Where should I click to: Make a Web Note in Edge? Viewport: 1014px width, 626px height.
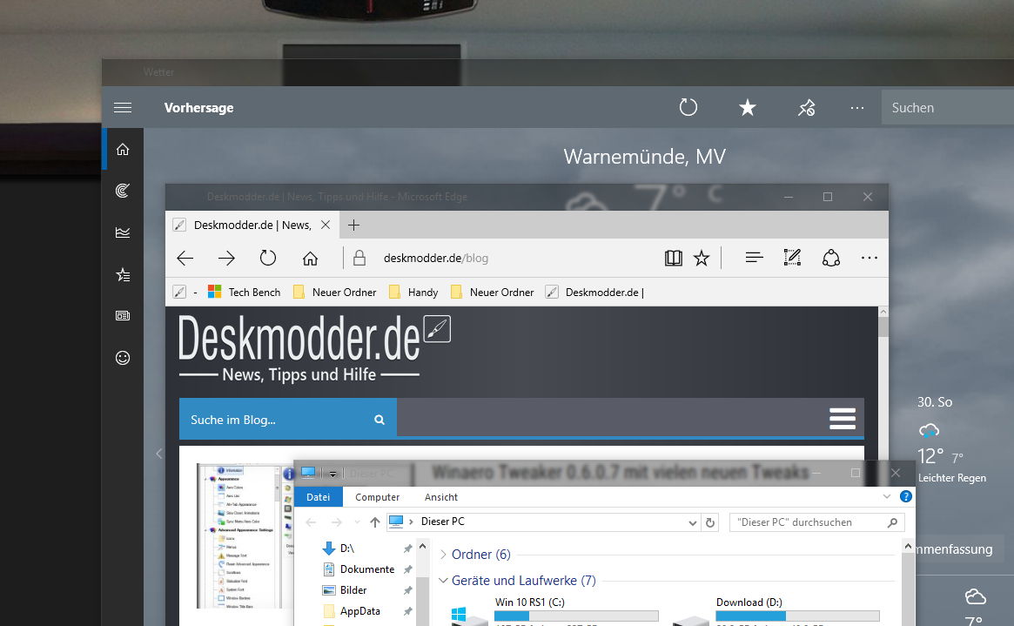(x=792, y=258)
